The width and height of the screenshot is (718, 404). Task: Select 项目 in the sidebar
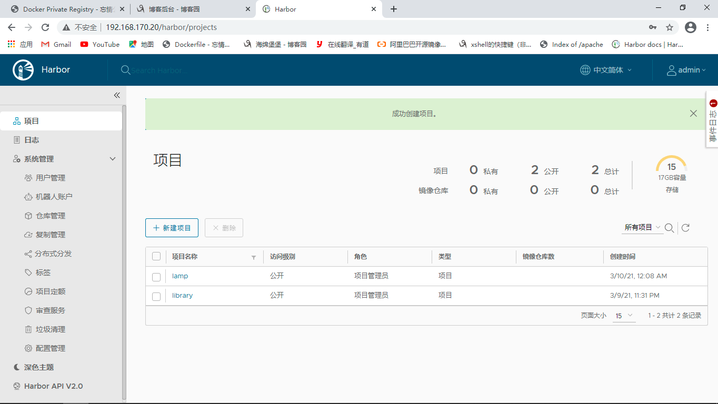click(61, 121)
